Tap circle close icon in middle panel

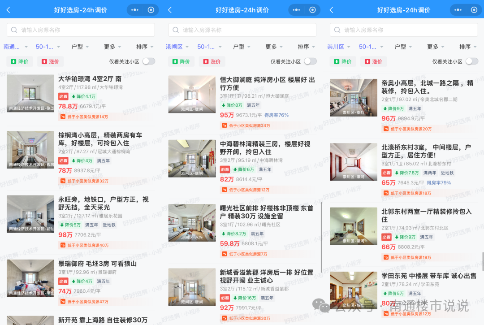312,10
